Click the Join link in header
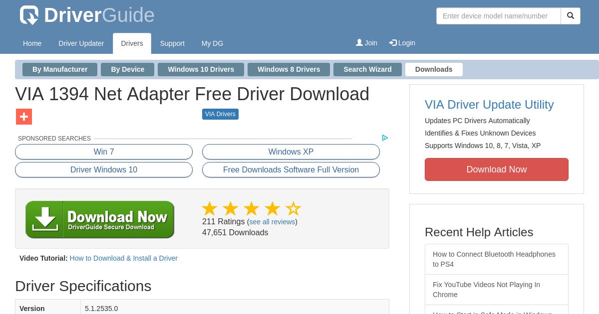599x314 pixels. click(x=366, y=43)
